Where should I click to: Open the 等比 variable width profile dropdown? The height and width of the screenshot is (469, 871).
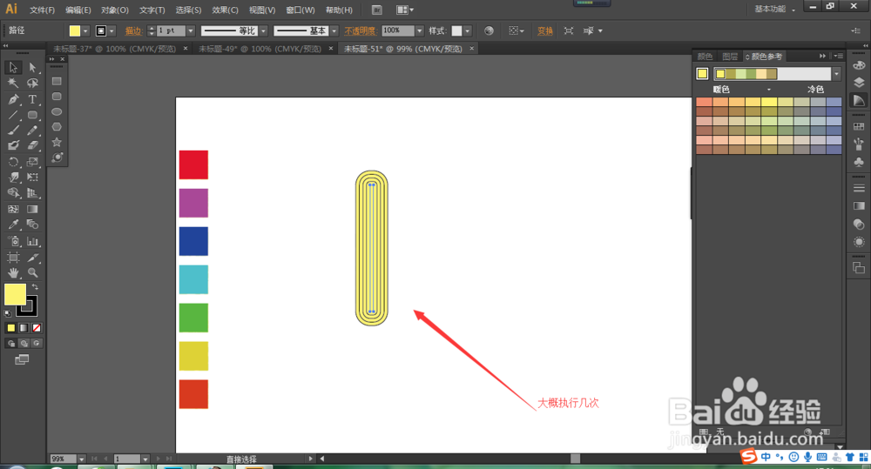263,31
